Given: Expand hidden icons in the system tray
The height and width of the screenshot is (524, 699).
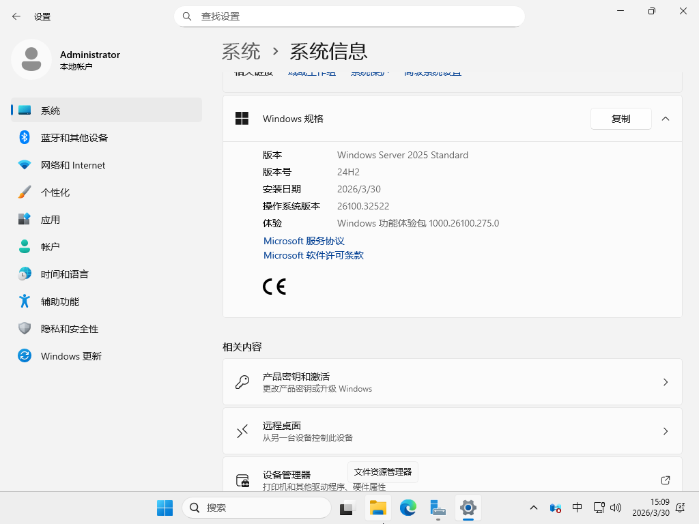Looking at the screenshot, I should (x=533, y=508).
